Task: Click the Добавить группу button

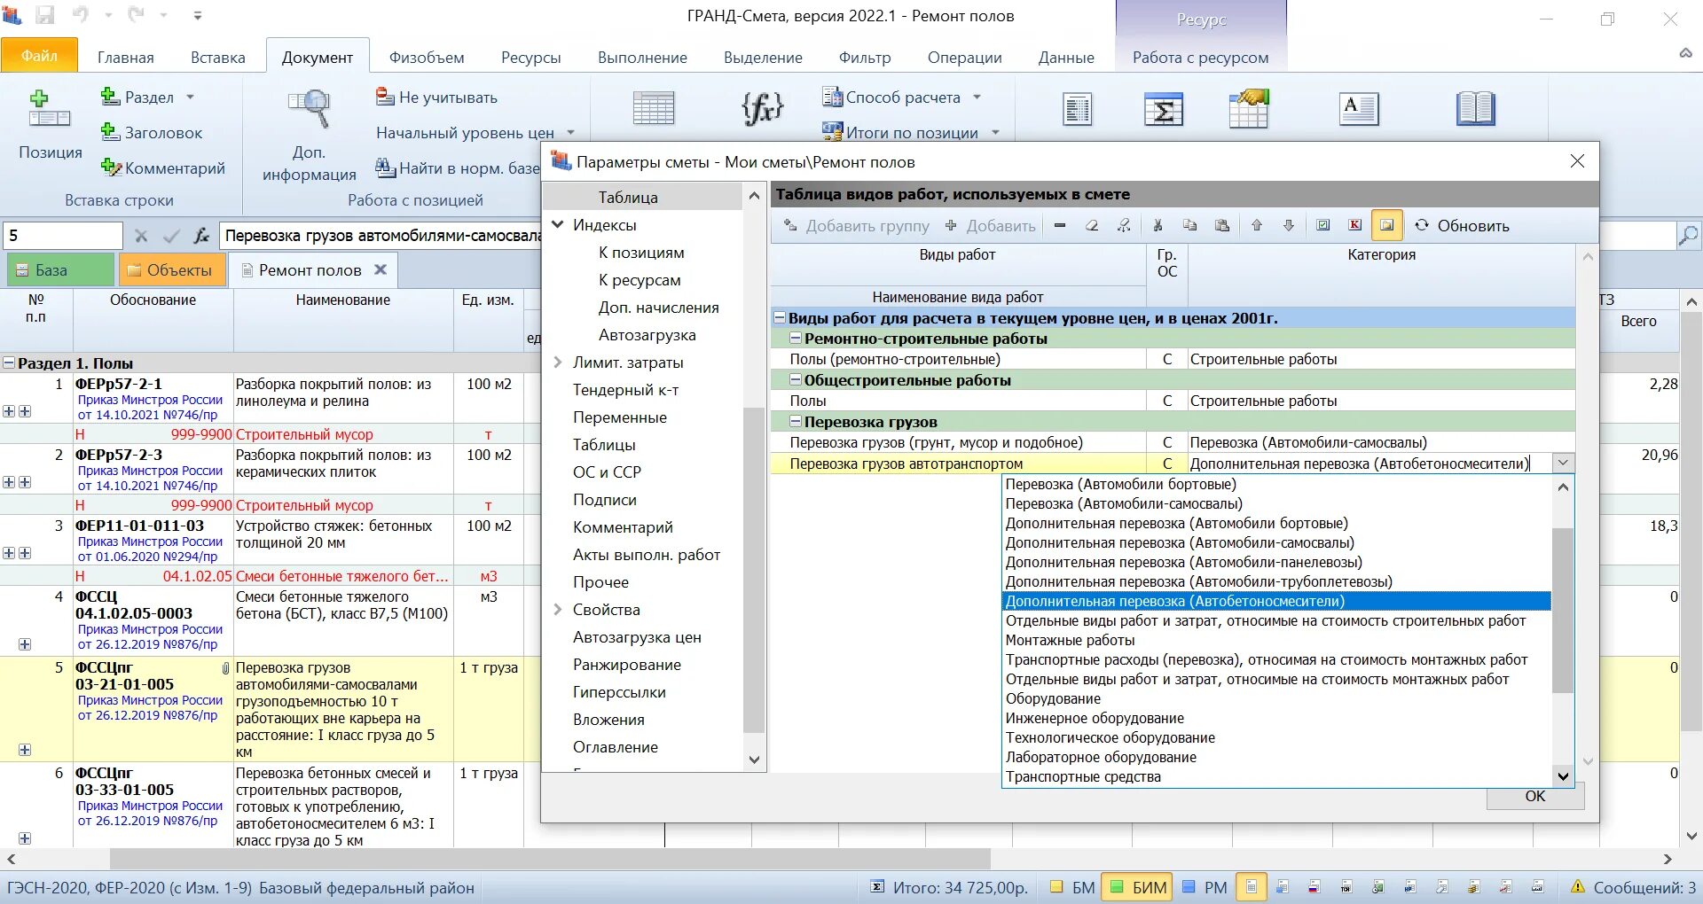Action: [856, 226]
